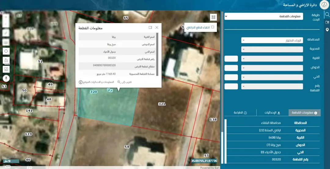Click the highlighted parcel label 320 on map
330x169 pixels.
pos(94,92)
